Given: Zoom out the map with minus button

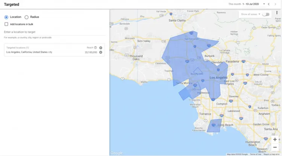Looking at the screenshot, I should (x=275, y=147).
